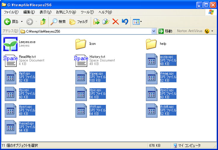Click the ifxld4.spi file name label
This screenshot has height=150, width=218.
tap(167, 107)
